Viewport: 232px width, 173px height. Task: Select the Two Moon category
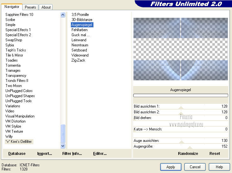(14, 86)
